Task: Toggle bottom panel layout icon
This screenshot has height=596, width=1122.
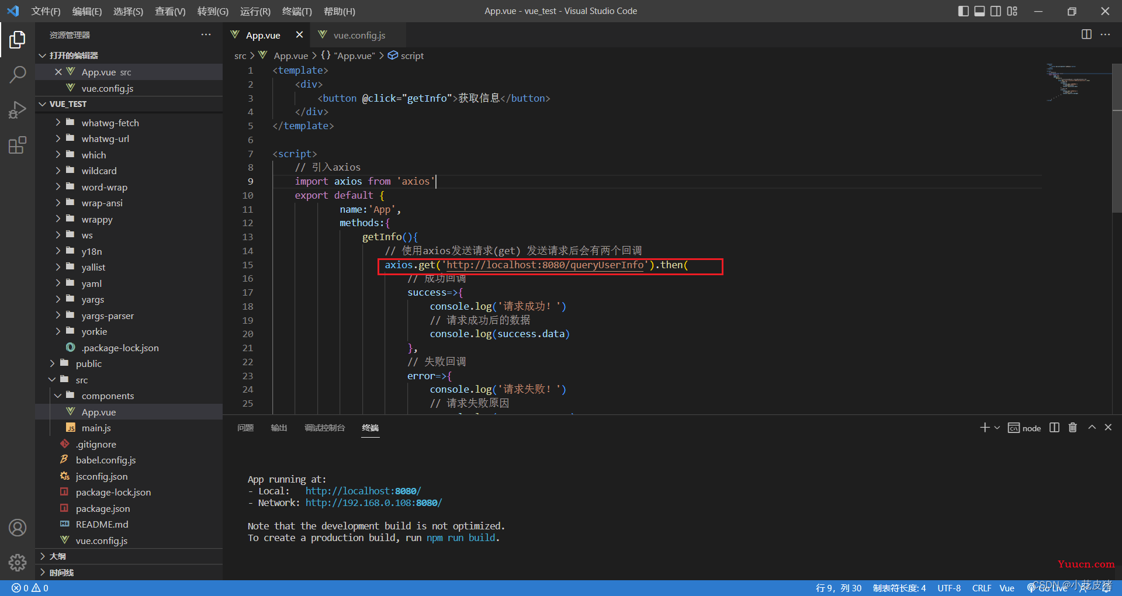Action: [x=979, y=11]
